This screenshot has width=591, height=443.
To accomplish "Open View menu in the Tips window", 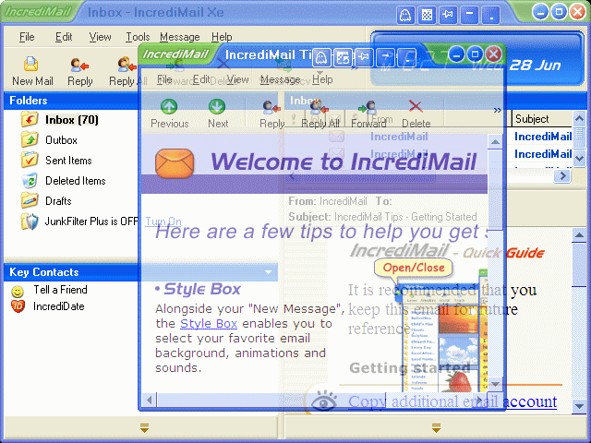I will pos(237,79).
